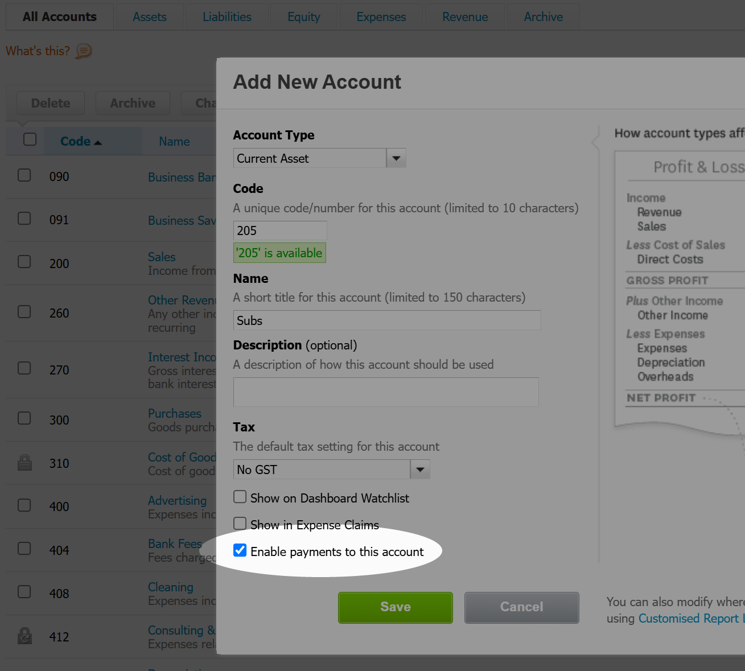Click the empty Description input field
This screenshot has width=745, height=671.
[386, 392]
